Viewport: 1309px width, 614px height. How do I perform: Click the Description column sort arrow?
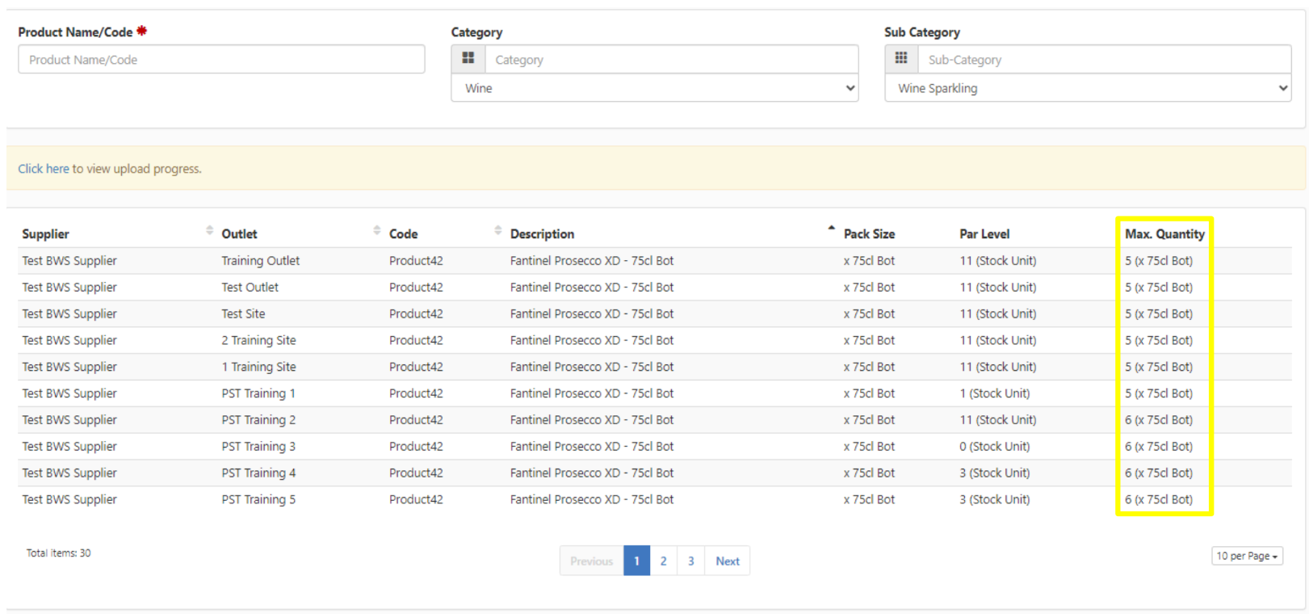tap(831, 229)
